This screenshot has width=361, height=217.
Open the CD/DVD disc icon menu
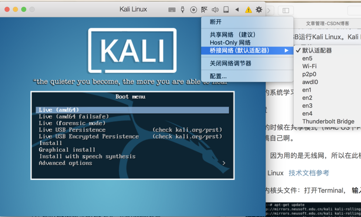coord(193,10)
